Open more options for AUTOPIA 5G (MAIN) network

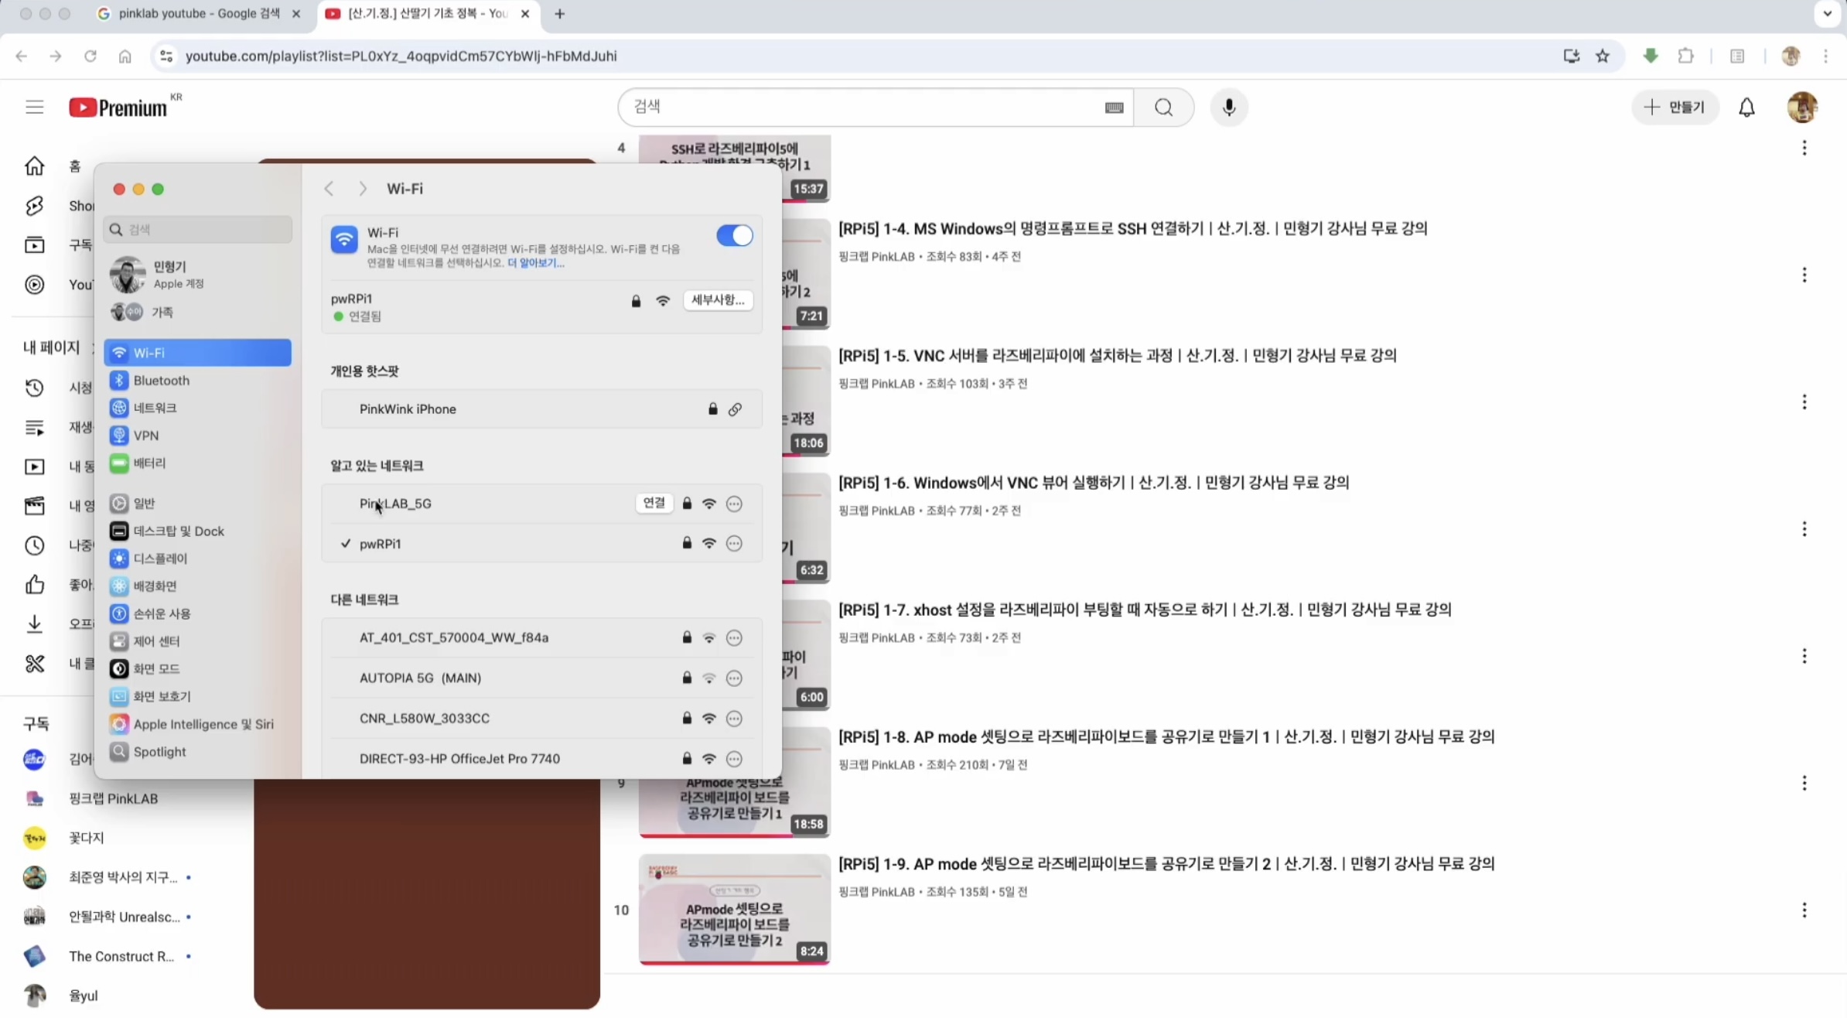tap(734, 678)
